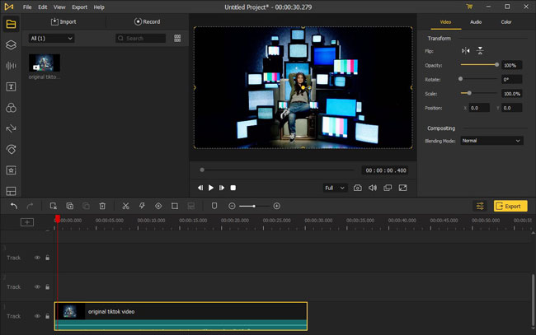Open the star Elements sidebar panel

click(11, 170)
